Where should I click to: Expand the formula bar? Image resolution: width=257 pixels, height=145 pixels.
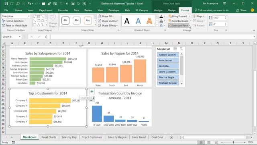click(x=254, y=37)
